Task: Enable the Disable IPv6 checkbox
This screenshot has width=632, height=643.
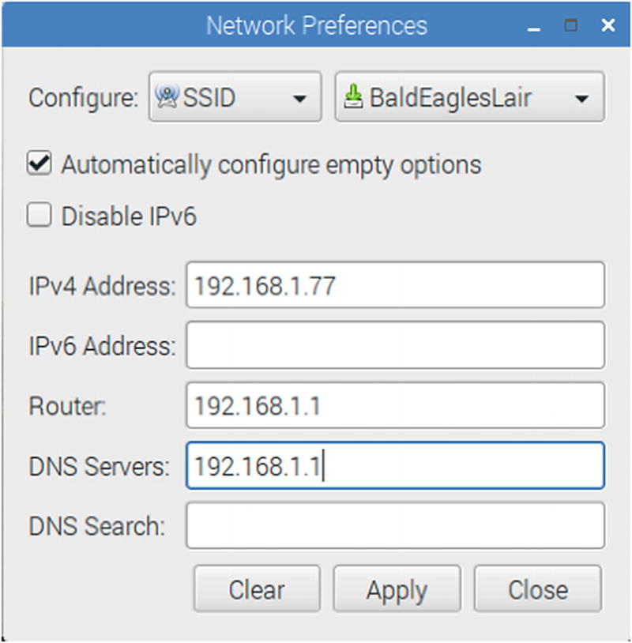Action: pos(38,216)
